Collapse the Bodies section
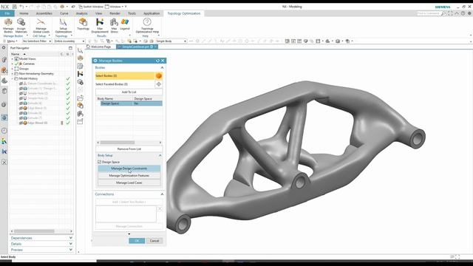473x266 pixels. 162,67
